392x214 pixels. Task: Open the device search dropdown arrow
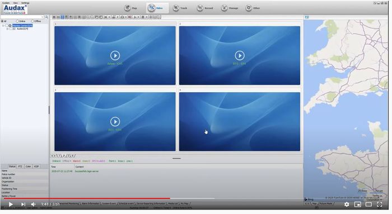(43, 17)
